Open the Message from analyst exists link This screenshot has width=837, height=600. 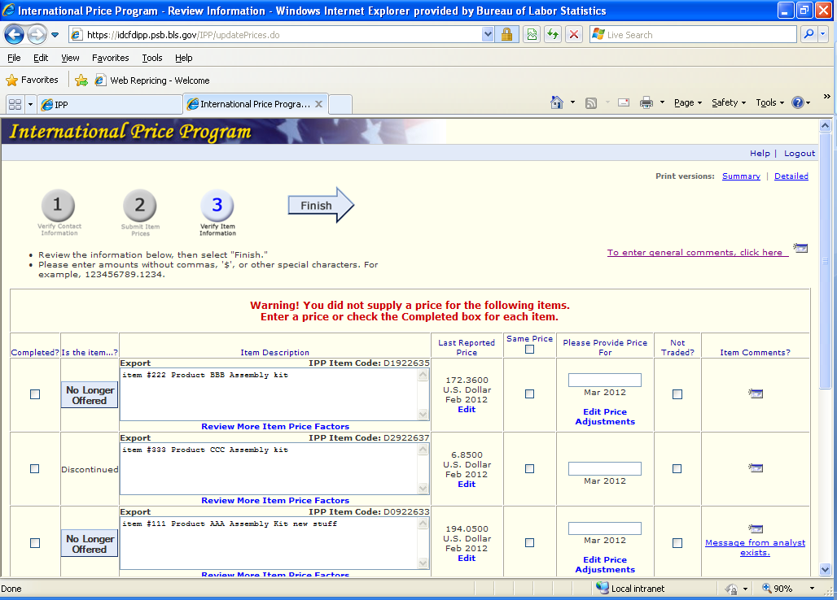(755, 548)
